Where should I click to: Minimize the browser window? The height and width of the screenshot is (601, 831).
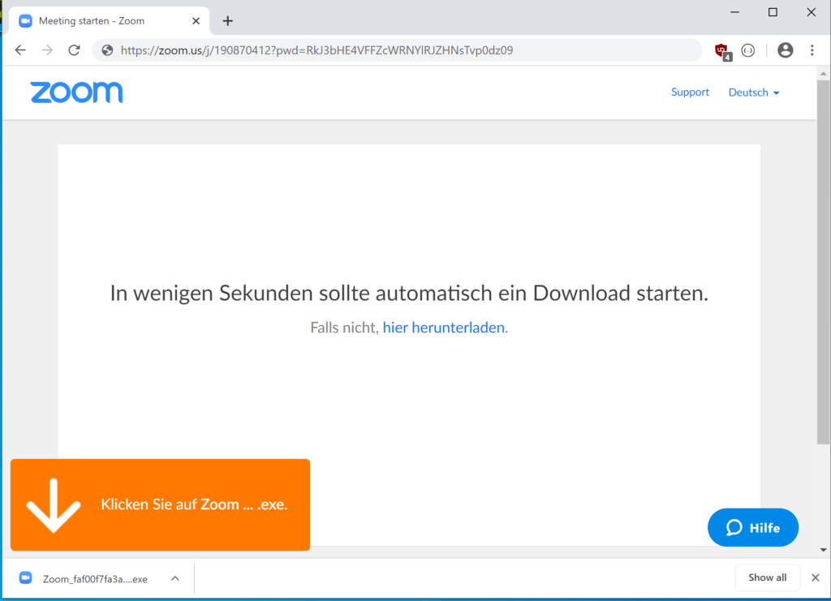[734, 12]
